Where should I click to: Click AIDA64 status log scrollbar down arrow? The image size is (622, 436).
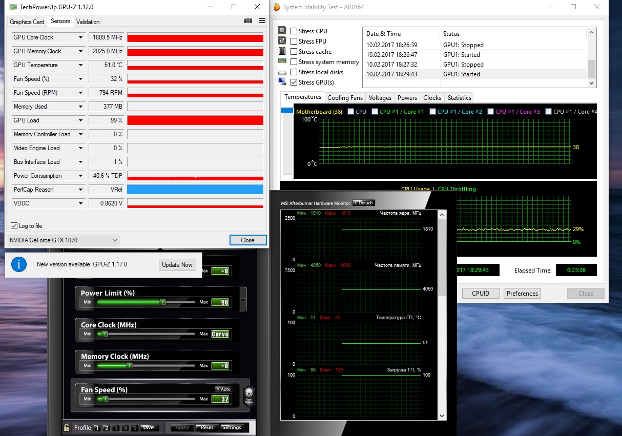(592, 82)
